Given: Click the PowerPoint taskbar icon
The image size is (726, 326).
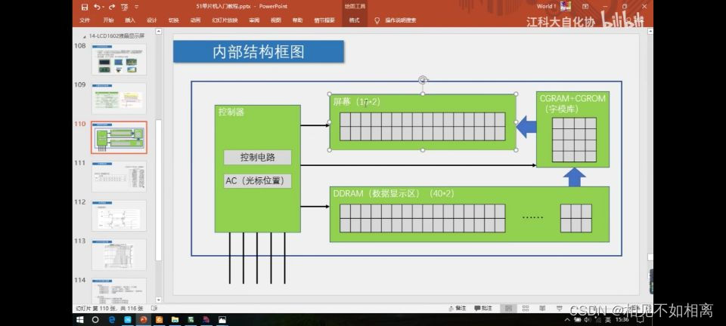Looking at the screenshot, I should [143, 319].
